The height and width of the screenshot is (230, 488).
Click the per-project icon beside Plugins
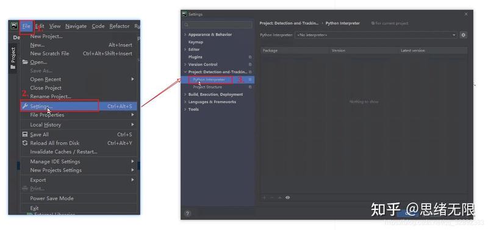pos(250,57)
